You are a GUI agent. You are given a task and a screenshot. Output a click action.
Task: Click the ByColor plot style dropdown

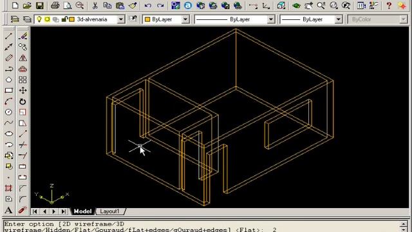377,19
